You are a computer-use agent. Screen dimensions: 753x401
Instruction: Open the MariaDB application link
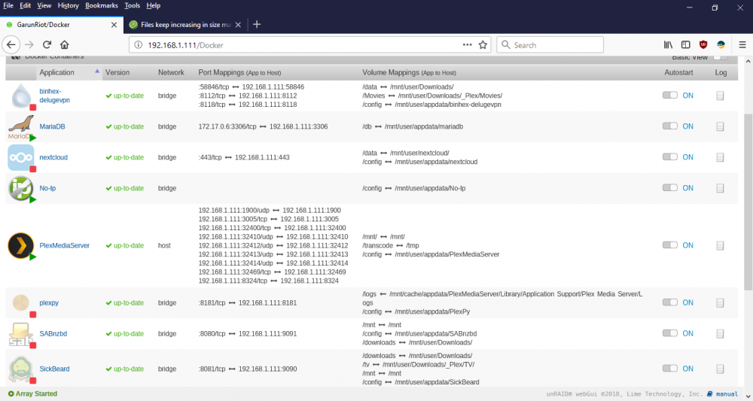coord(52,126)
